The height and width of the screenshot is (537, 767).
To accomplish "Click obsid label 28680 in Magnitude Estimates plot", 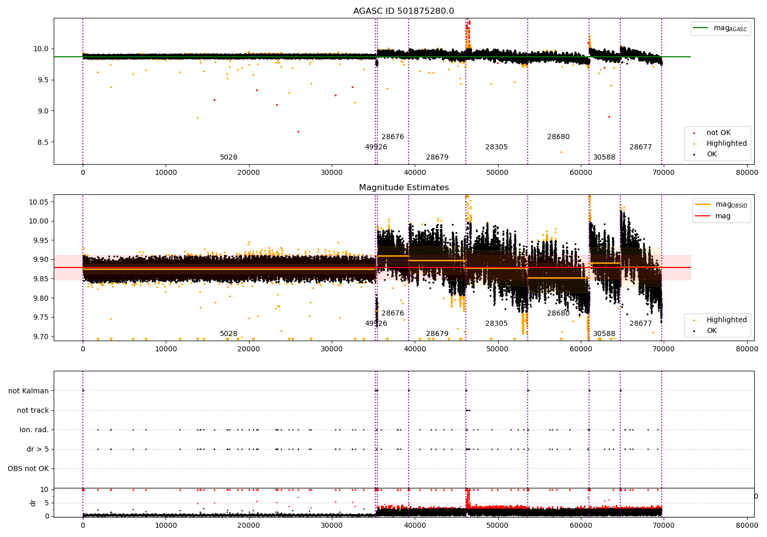I will 558,314.
